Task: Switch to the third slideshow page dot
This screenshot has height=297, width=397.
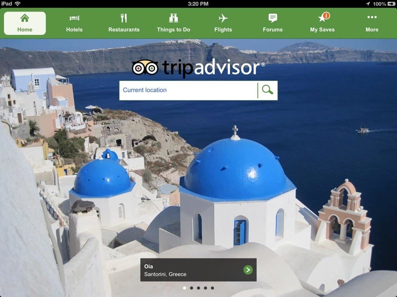Action: tap(198, 288)
